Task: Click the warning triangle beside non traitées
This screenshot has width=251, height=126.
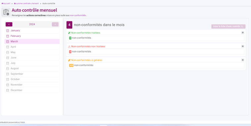Action: (69, 47)
